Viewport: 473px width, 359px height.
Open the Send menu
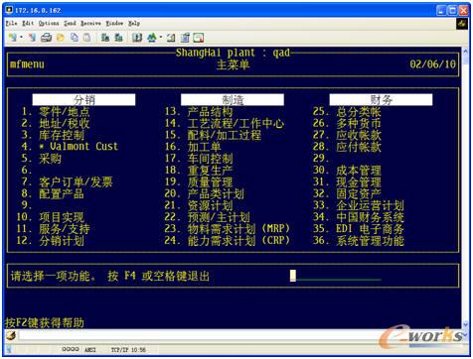point(70,23)
